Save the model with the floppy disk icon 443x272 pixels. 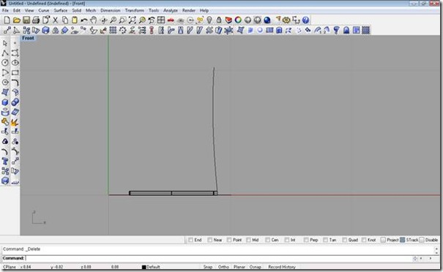[26, 20]
